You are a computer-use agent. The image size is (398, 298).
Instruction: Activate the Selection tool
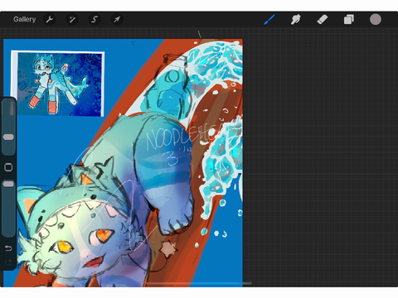pyautogui.click(x=95, y=19)
